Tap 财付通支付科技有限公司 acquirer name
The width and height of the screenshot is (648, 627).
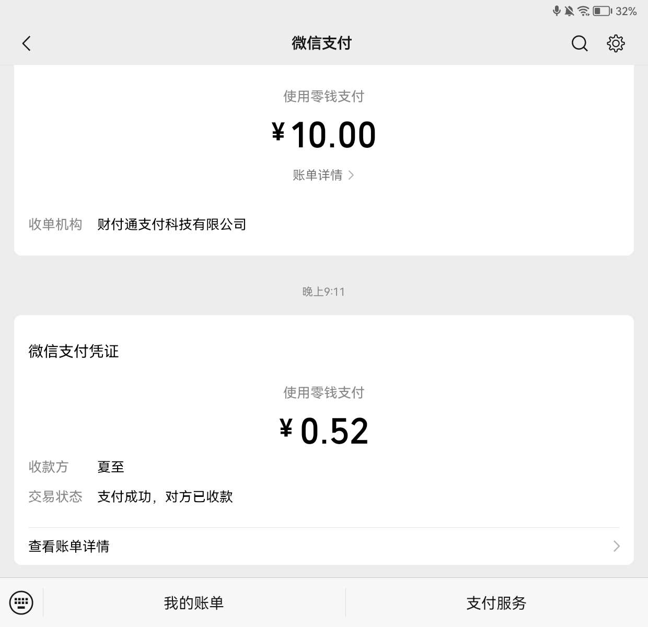pyautogui.click(x=171, y=225)
